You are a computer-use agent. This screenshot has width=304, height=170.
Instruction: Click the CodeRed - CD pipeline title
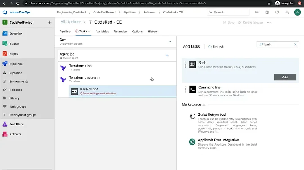point(108,22)
